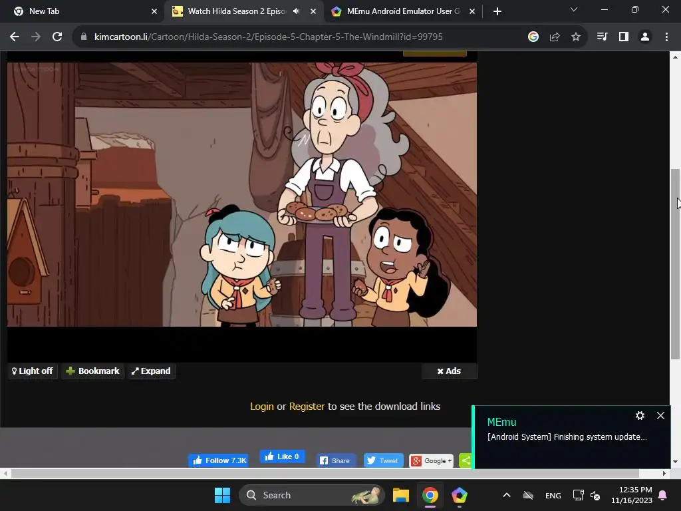Close the Watch Hilda tab

click(313, 11)
